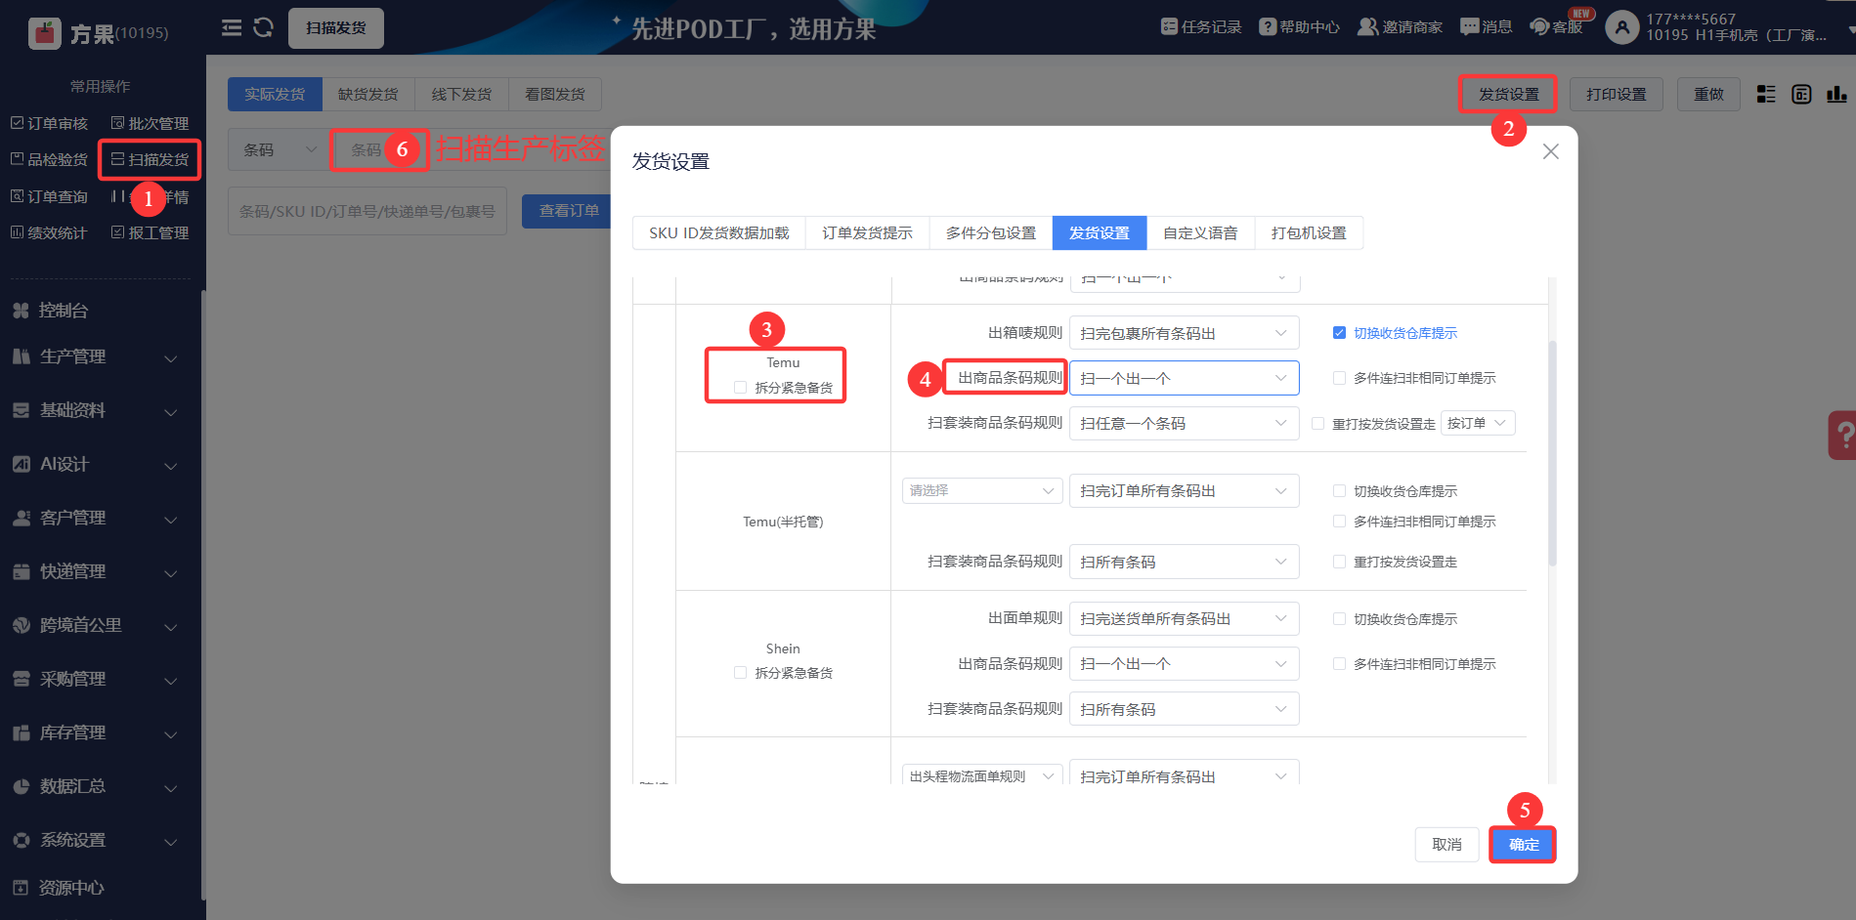Click the dialog's vertical scrollbar
The height and width of the screenshot is (920, 1856).
coord(1552,452)
